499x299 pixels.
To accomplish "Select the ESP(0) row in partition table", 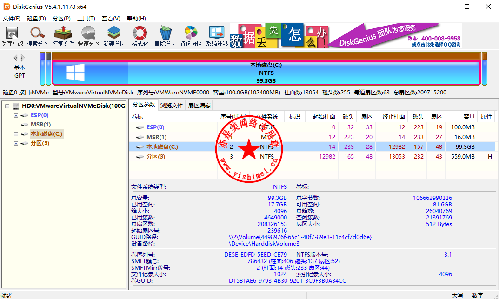I will point(312,127).
